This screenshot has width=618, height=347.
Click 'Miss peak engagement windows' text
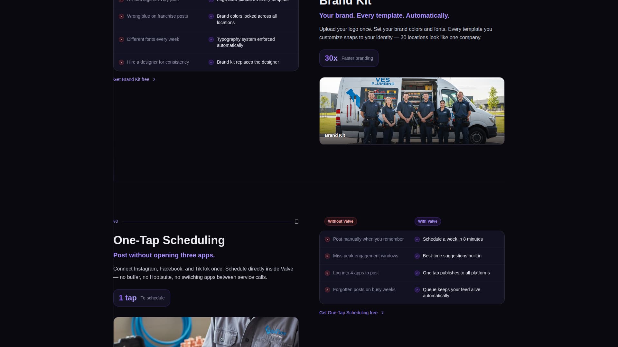pos(365,256)
